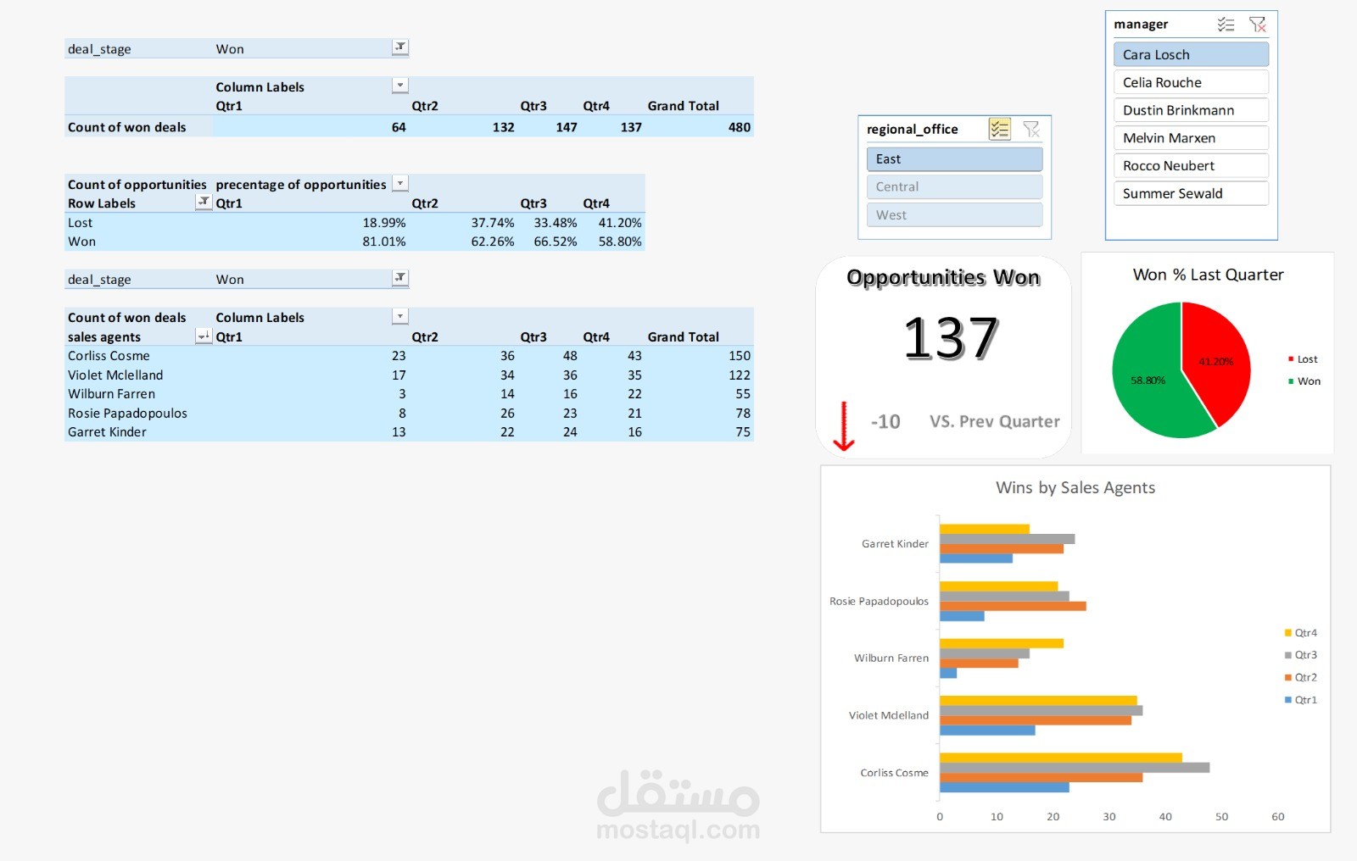1357x861 pixels.
Task: Click the Count of won deals row header
Action: tap(126, 127)
